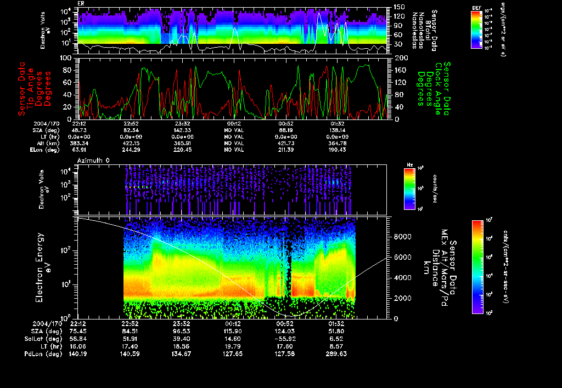This screenshot has height=388, width=562.
Task: Click SolLat value -55.92
Action: tap(284, 339)
